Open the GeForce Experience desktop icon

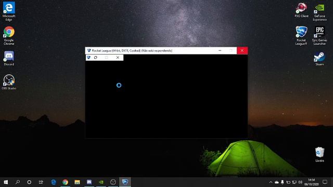[x=319, y=12]
